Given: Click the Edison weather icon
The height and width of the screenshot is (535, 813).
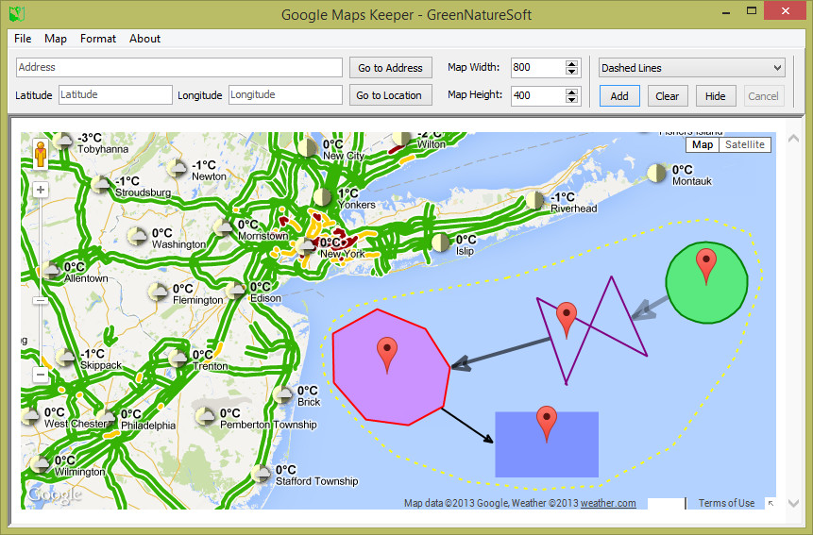Looking at the screenshot, I should [236, 290].
